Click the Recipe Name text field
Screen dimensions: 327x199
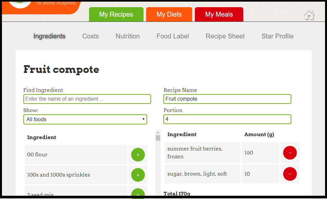227,99
